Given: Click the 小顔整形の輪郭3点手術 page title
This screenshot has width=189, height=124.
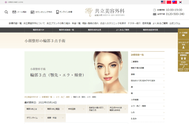Looking at the screenshot, I should pyautogui.click(x=45, y=41).
